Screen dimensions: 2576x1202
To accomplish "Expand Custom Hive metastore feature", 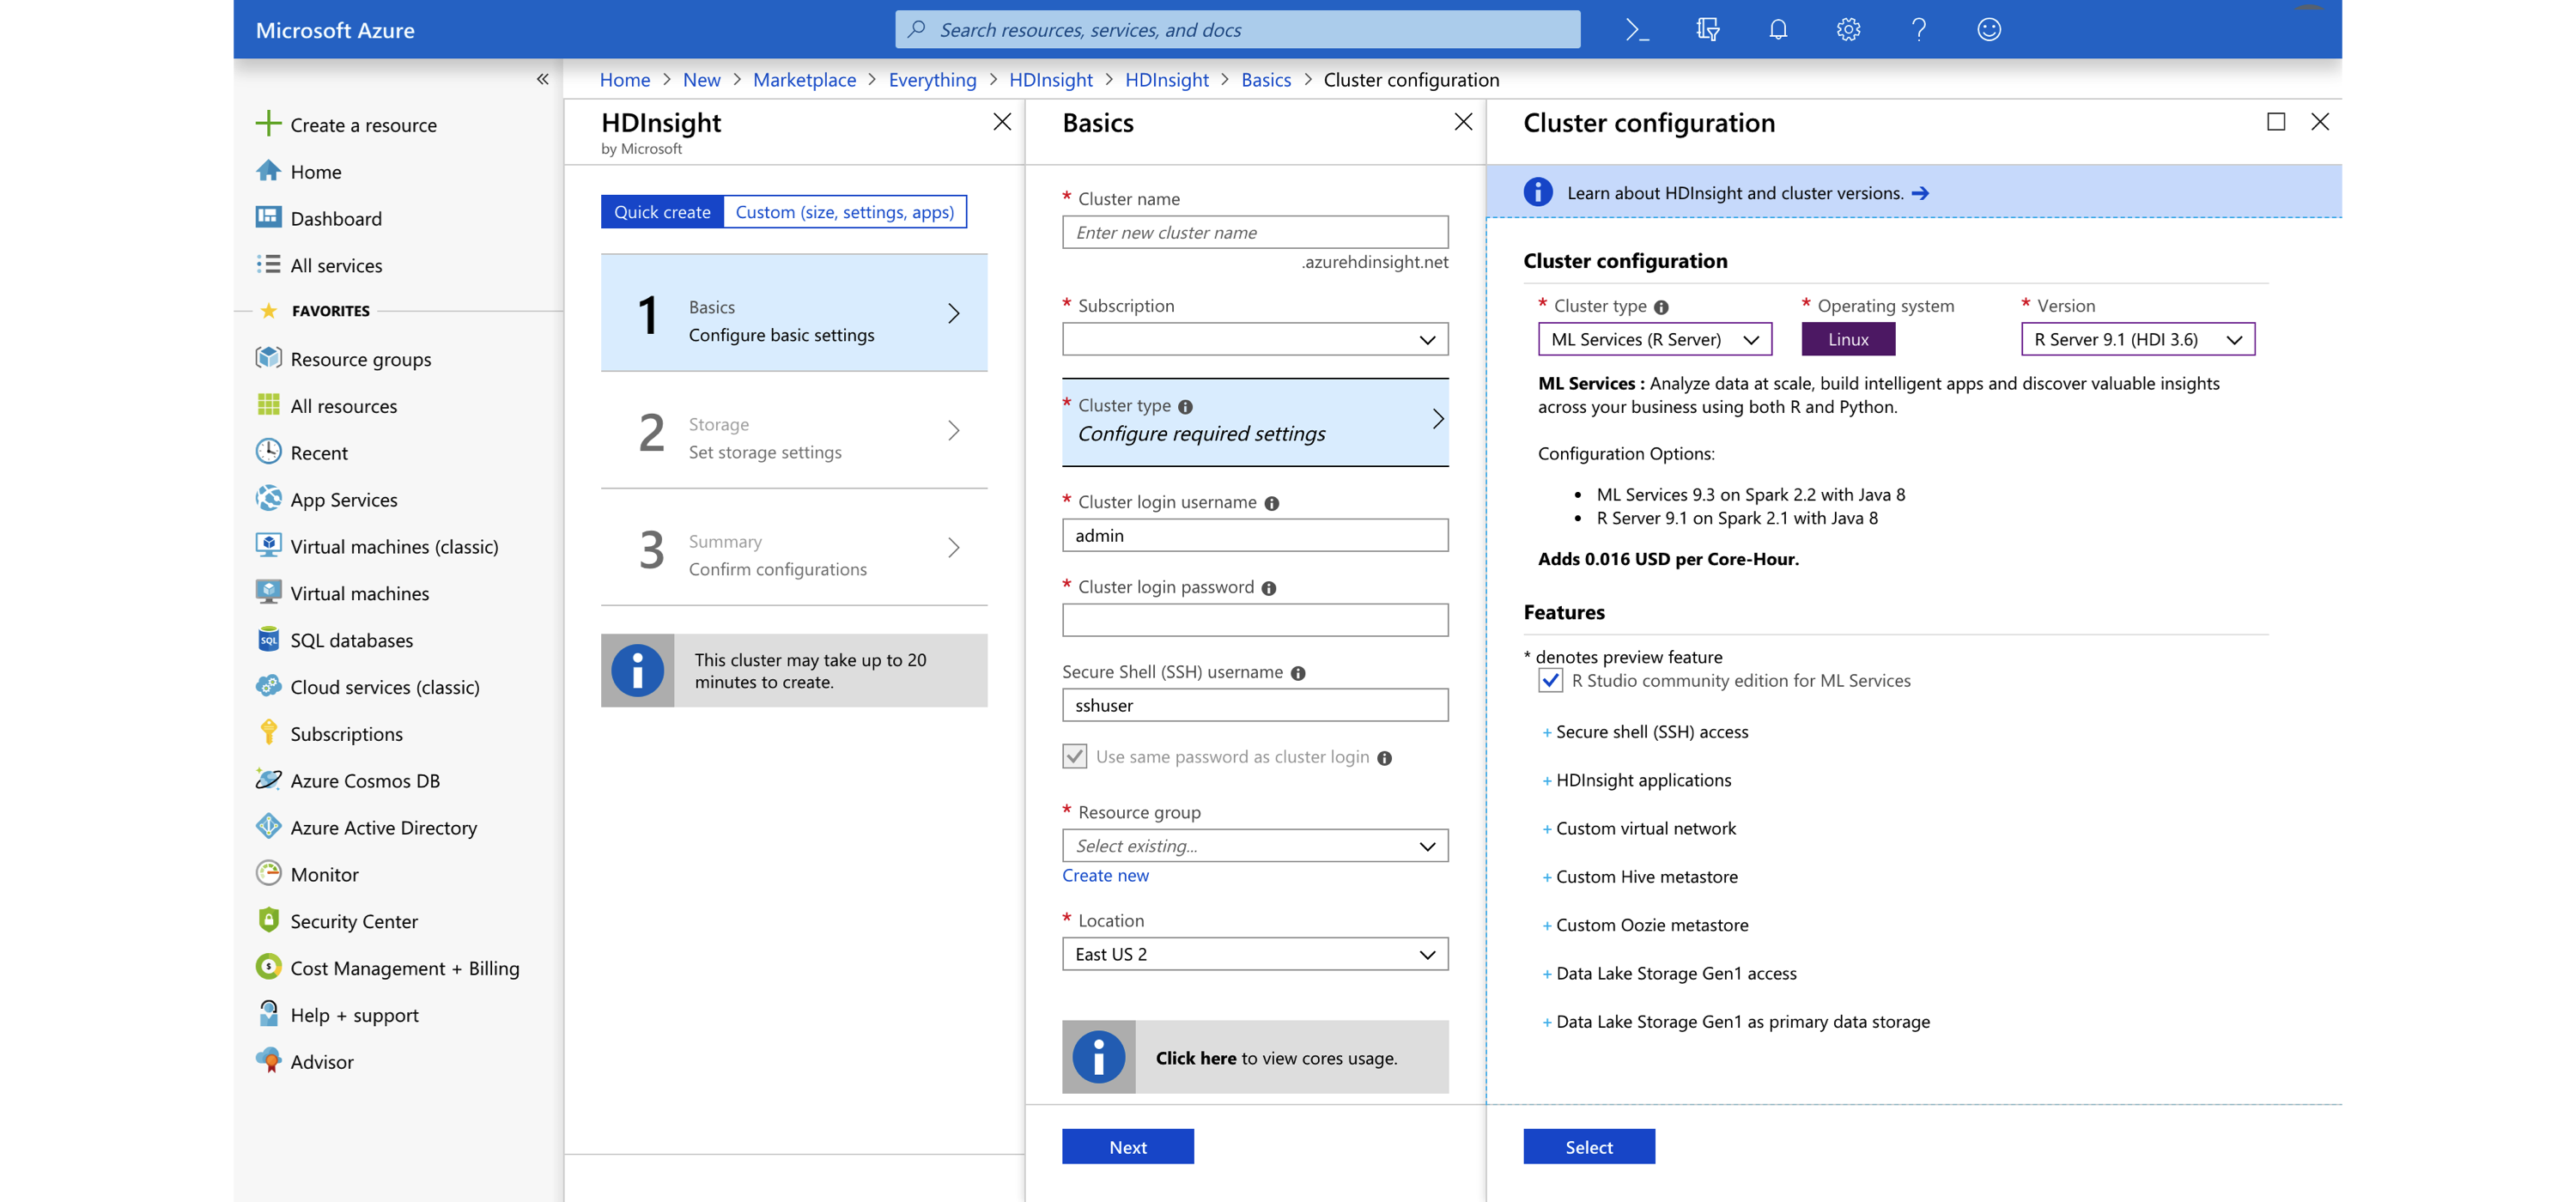I will [x=1640, y=877].
